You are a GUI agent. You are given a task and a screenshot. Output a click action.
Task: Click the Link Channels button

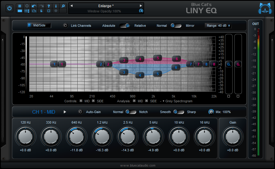65,26
